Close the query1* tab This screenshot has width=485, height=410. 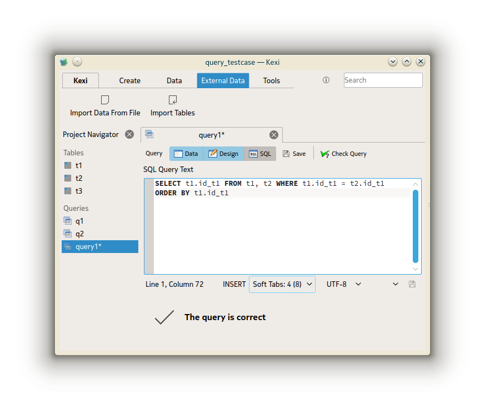point(274,135)
